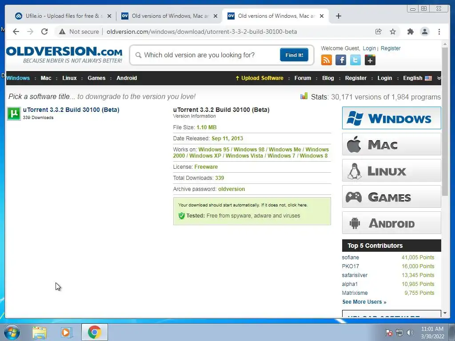Click the 'click here' download link
This screenshot has width=455, height=341.
point(297,205)
